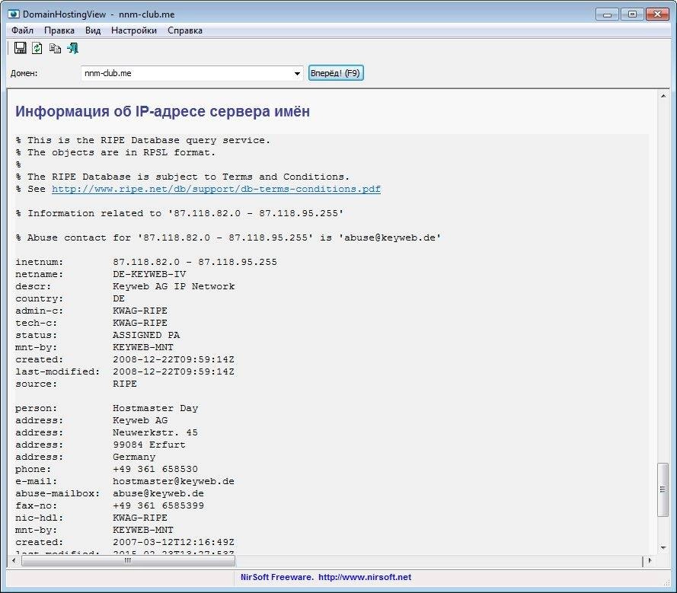Click the Save toolbar icon

(21, 48)
